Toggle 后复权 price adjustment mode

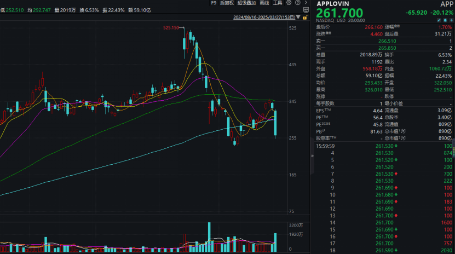pyautogui.click(x=227, y=3)
